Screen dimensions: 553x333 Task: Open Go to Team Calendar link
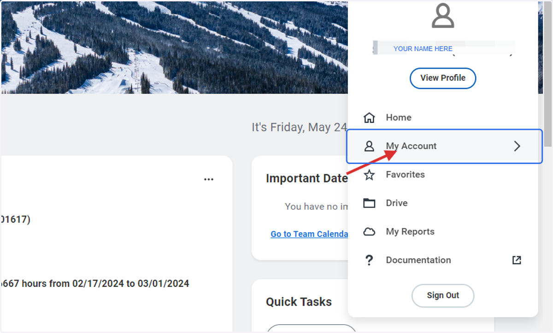tap(309, 234)
